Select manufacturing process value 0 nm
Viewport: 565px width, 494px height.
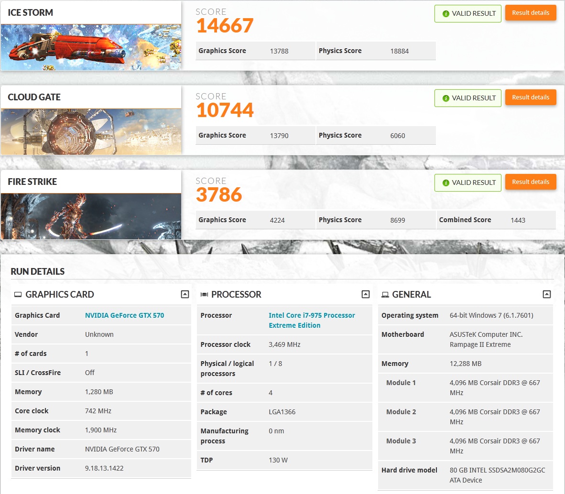pos(276,431)
